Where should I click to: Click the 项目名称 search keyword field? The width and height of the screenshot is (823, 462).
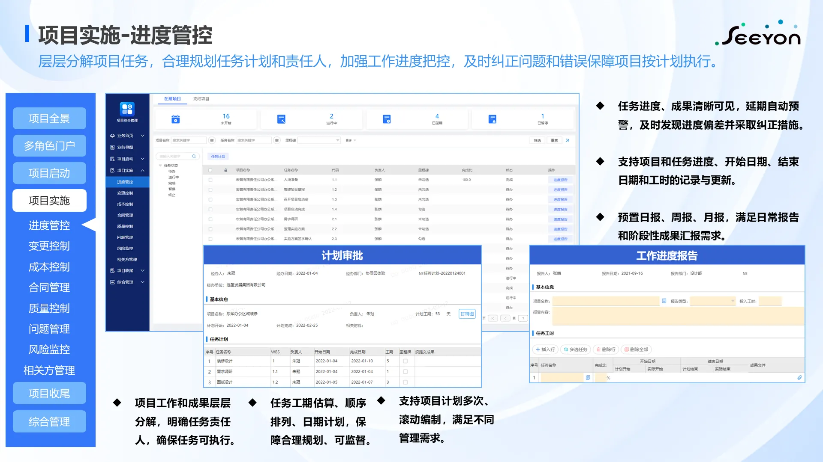pos(189,140)
